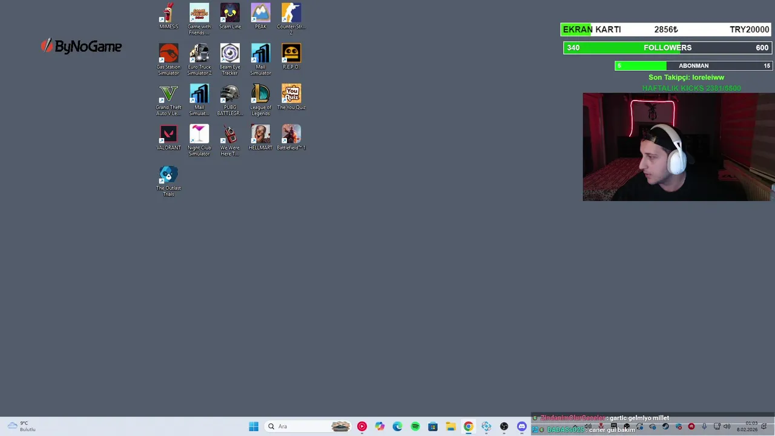Screen dimensions: 775x436
Task: Select The You Quiz icon
Action: 291,97
